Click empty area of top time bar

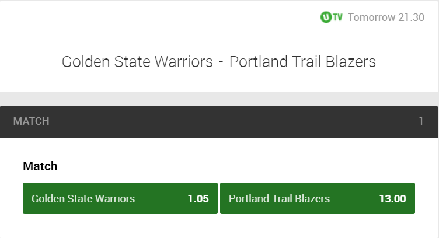tap(159, 17)
